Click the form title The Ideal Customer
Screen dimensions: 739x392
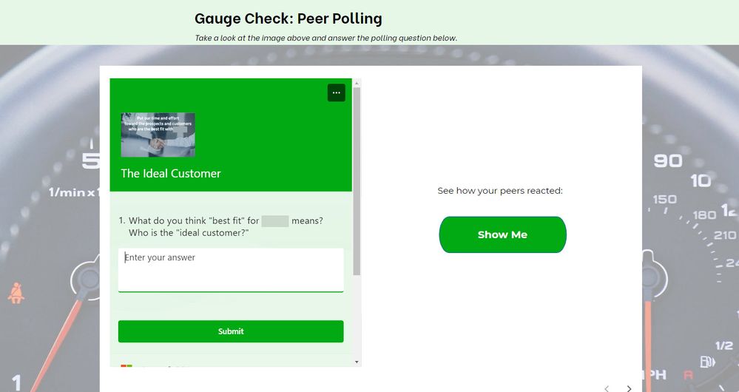point(171,173)
